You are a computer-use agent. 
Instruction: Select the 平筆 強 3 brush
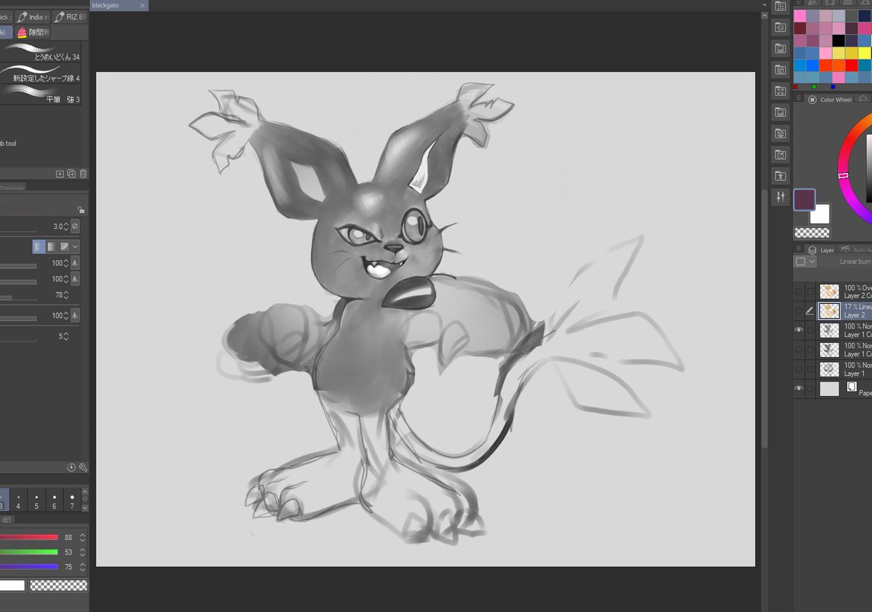pyautogui.click(x=41, y=94)
